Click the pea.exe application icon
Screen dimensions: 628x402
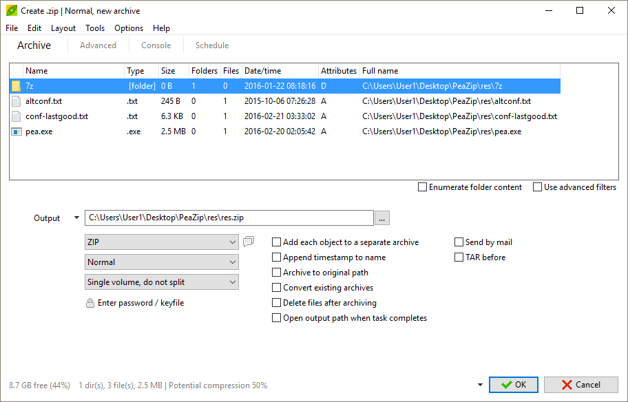17,131
